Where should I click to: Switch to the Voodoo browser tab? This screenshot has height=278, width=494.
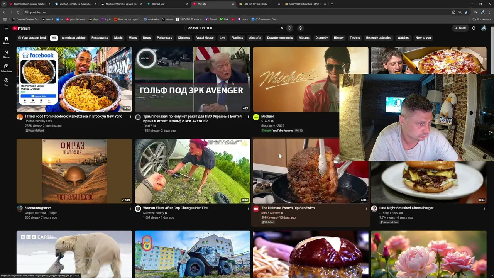coord(75,4)
